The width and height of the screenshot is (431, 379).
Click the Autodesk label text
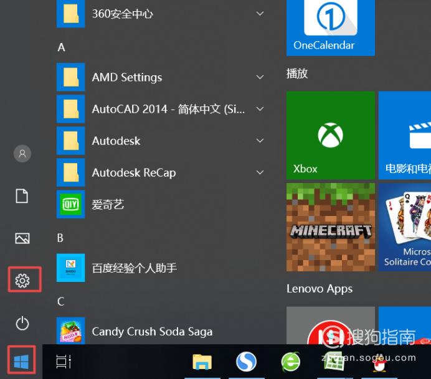[x=116, y=141]
